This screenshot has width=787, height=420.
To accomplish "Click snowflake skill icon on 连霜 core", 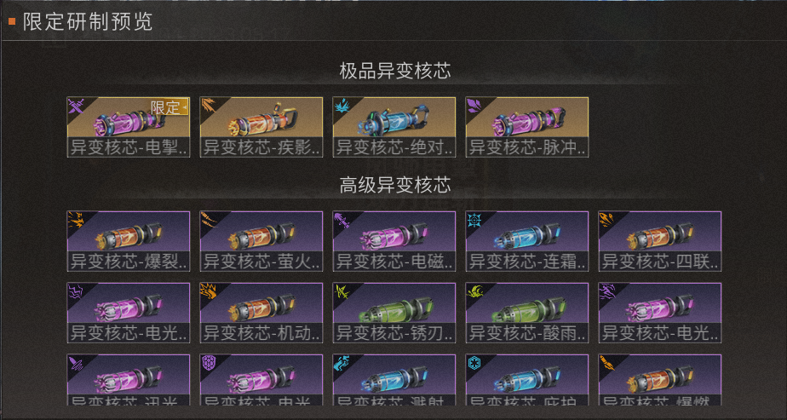I will point(474,219).
